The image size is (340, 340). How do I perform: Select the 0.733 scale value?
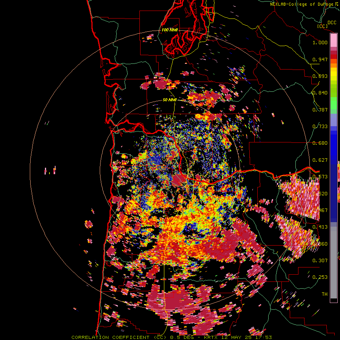click(x=320, y=127)
